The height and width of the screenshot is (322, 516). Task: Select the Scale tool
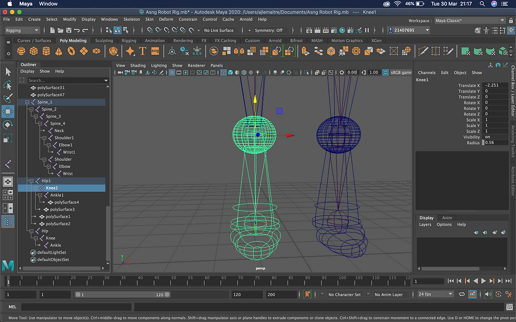tap(8, 138)
